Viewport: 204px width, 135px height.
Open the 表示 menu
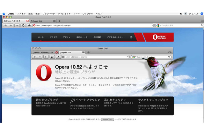[38, 14]
